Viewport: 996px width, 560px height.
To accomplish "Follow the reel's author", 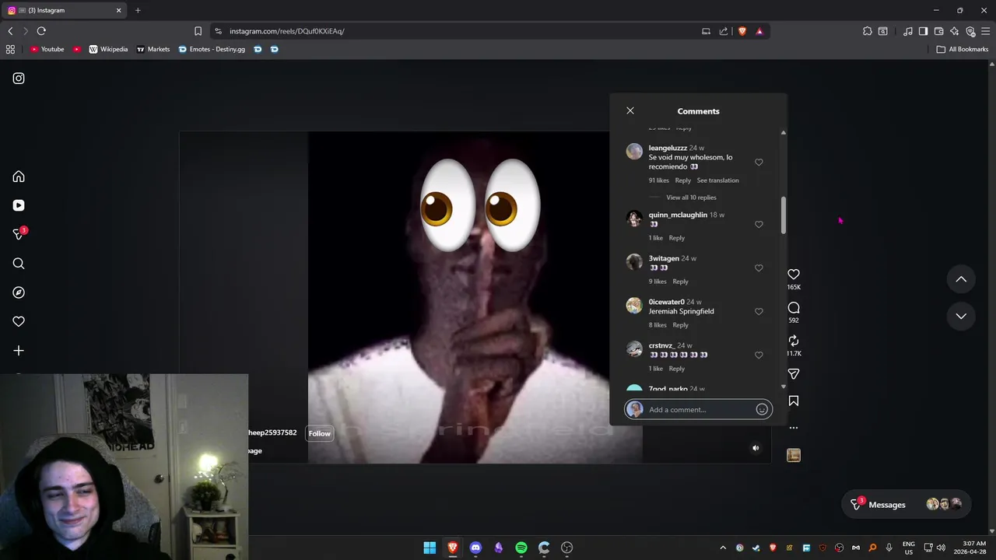I will click(x=319, y=433).
